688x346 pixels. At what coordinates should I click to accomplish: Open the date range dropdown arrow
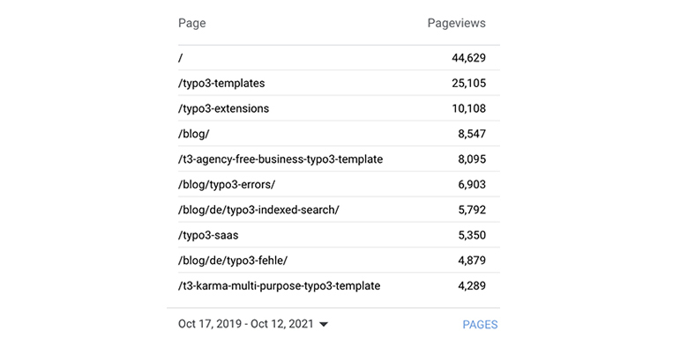[x=324, y=325]
